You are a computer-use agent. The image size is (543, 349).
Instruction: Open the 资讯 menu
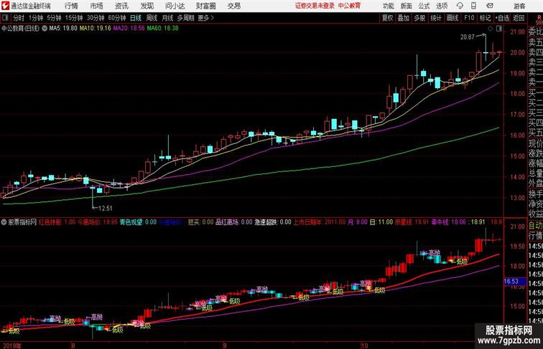tap(121, 6)
